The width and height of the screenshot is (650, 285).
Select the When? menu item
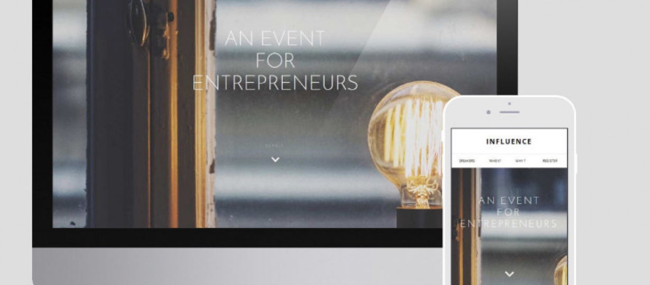(495, 161)
